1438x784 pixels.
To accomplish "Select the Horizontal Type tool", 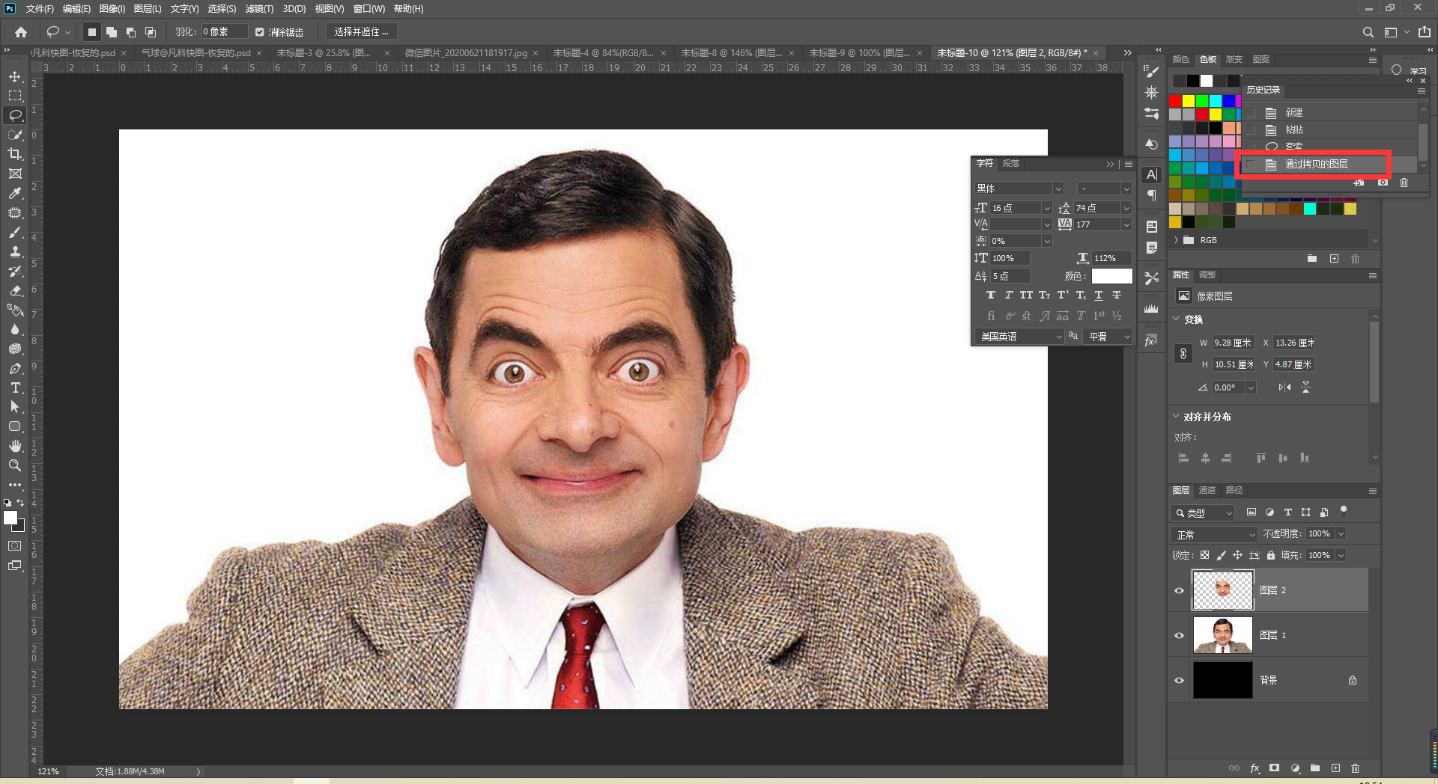I will point(15,388).
